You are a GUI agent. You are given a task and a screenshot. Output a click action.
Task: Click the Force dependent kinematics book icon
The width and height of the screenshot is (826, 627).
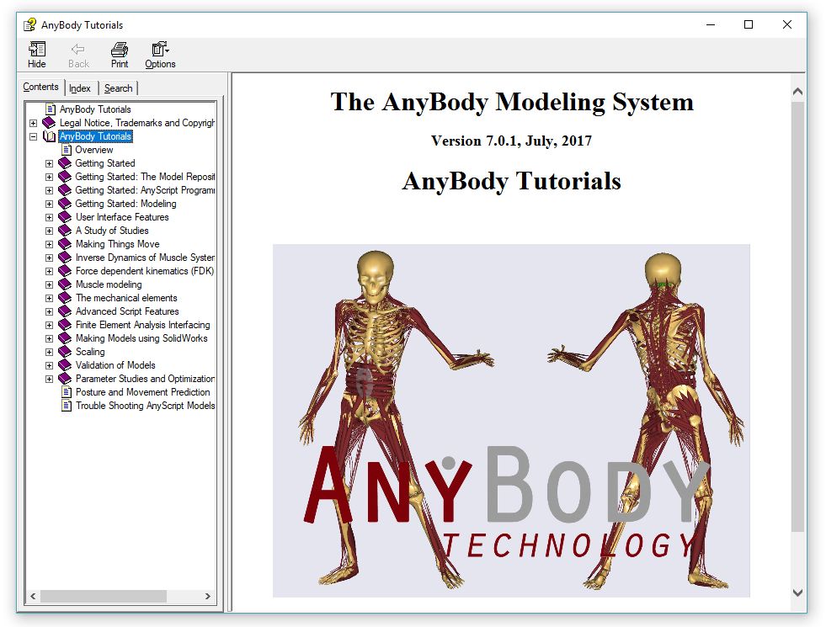click(65, 271)
